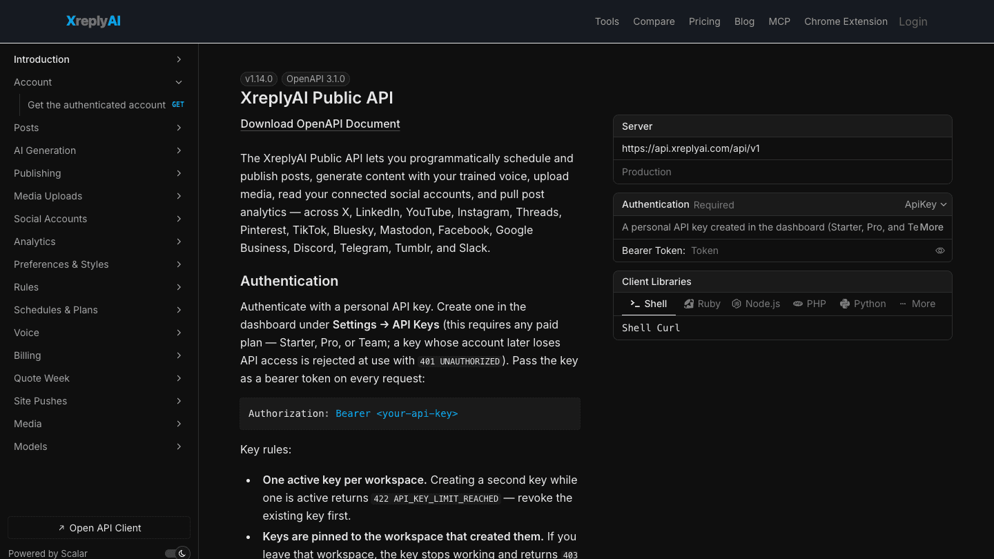Open the Powered by Scalar link
This screenshot has width=994, height=559.
pyautogui.click(x=48, y=553)
